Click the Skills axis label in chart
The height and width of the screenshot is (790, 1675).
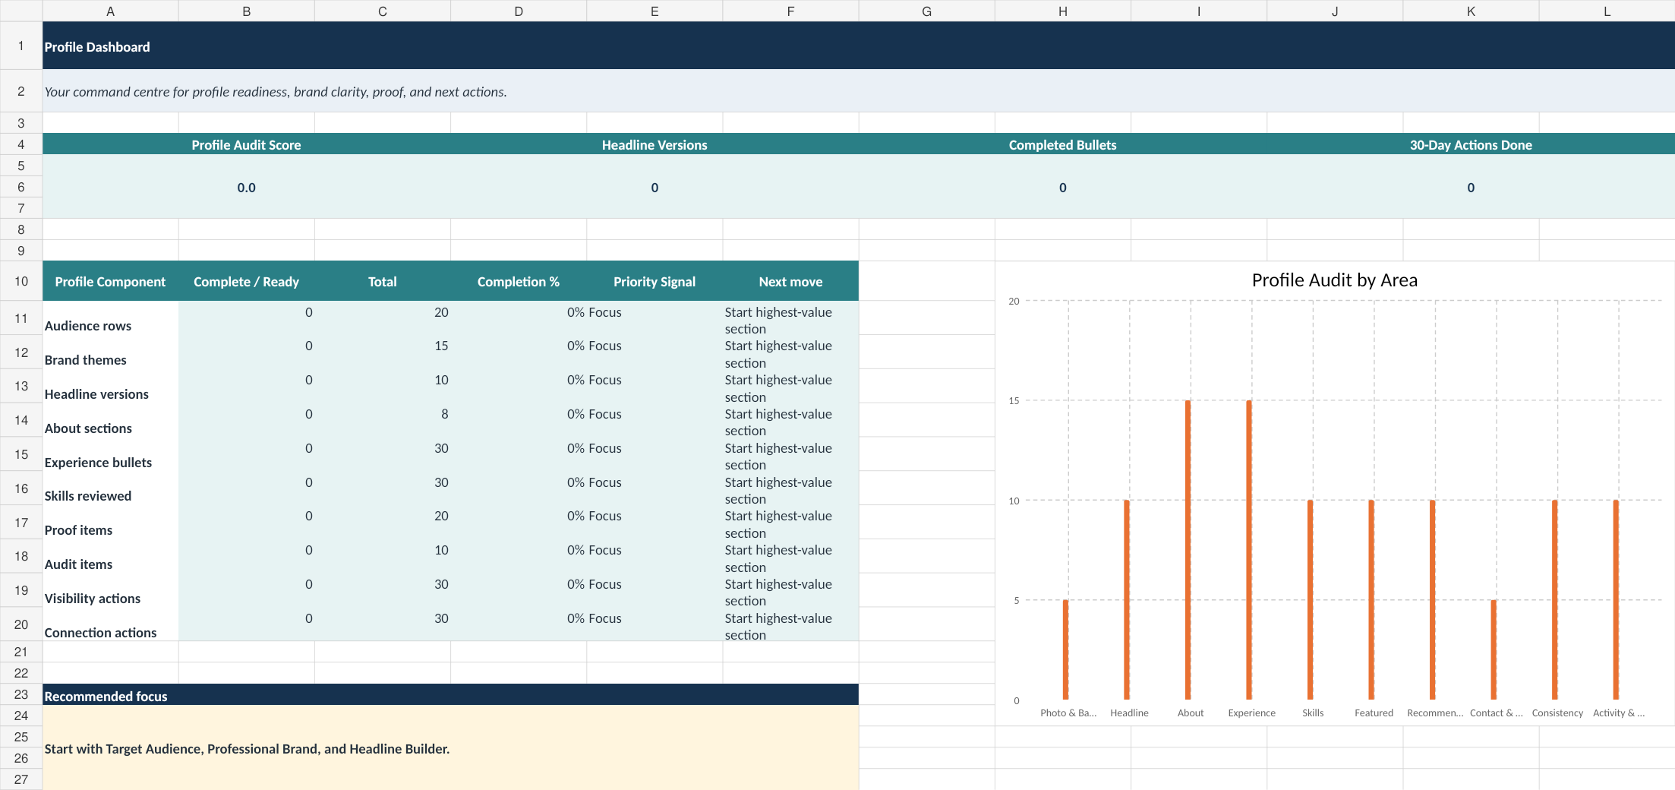1313,713
